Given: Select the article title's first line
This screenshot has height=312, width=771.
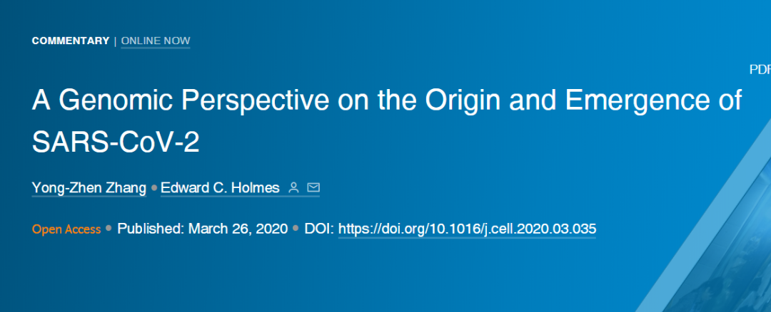Looking at the screenshot, I should pyautogui.click(x=387, y=101).
